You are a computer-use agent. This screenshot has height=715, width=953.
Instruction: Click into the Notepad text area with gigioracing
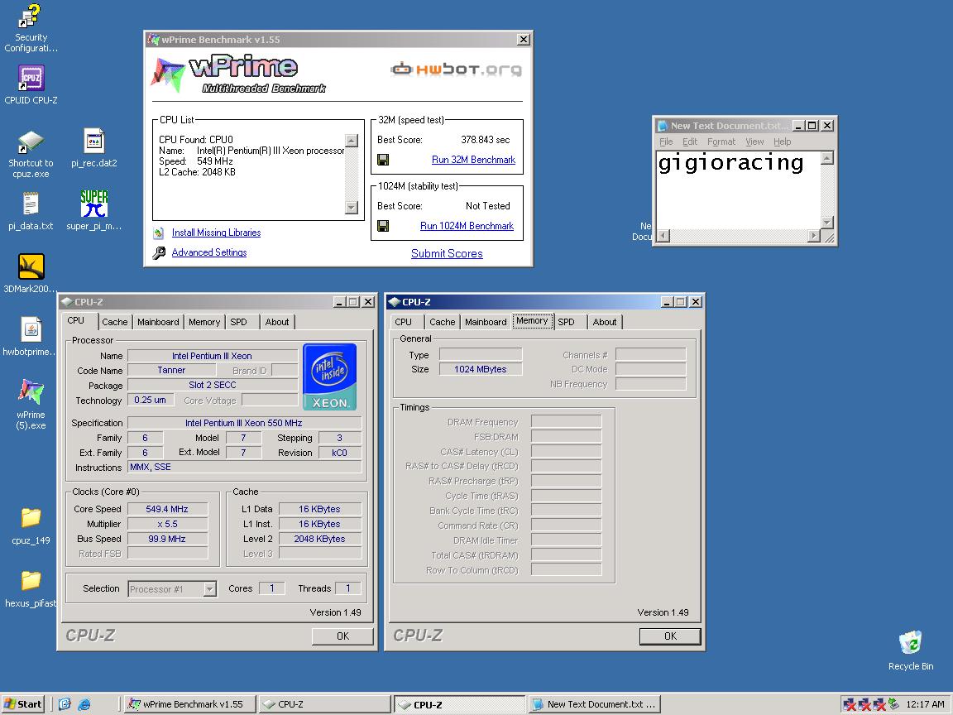[739, 190]
